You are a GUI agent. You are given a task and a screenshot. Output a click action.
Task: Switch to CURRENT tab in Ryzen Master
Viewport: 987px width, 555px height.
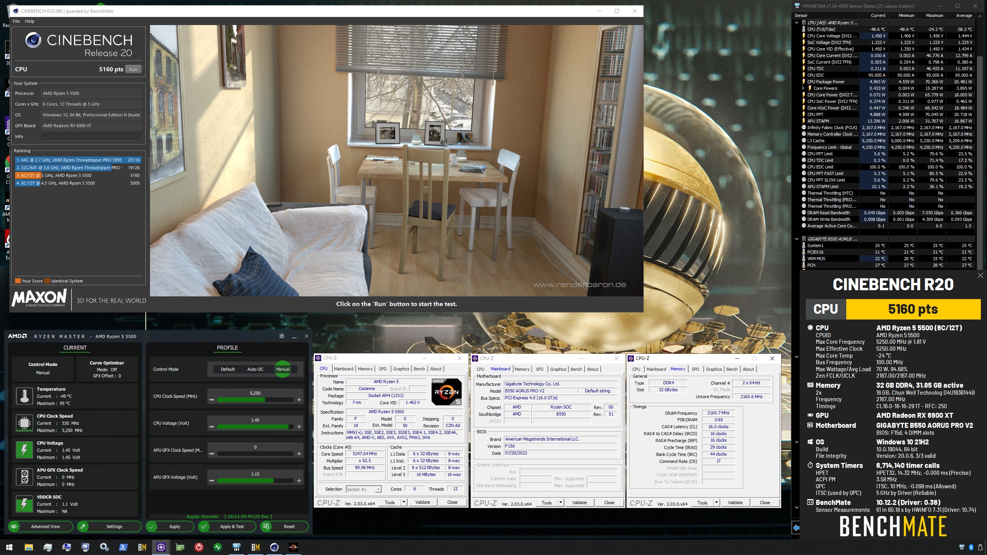(x=75, y=348)
